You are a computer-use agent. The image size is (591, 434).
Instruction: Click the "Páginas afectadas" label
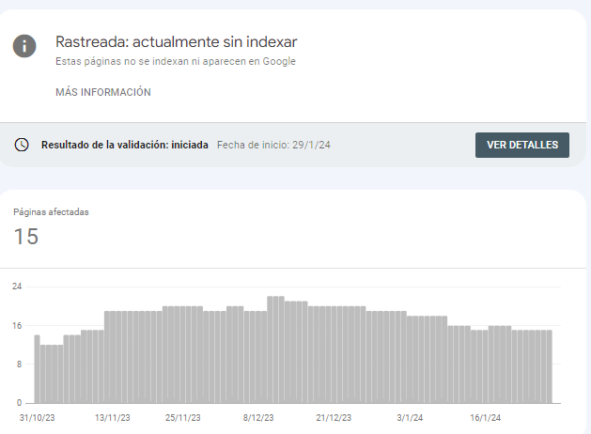click(51, 212)
